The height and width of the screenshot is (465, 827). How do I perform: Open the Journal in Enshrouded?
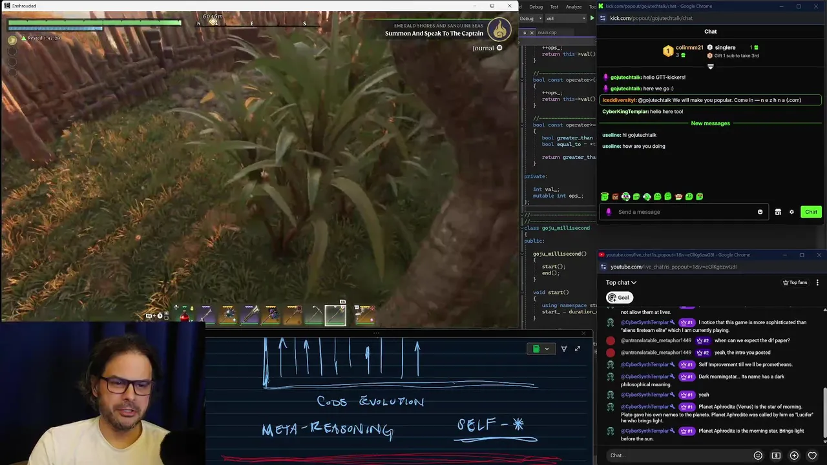487,48
